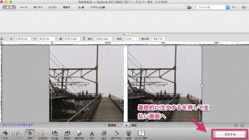Screen dimensions: 249x140
Task: Click the 表紙 page label
Action: tap(134, 125)
